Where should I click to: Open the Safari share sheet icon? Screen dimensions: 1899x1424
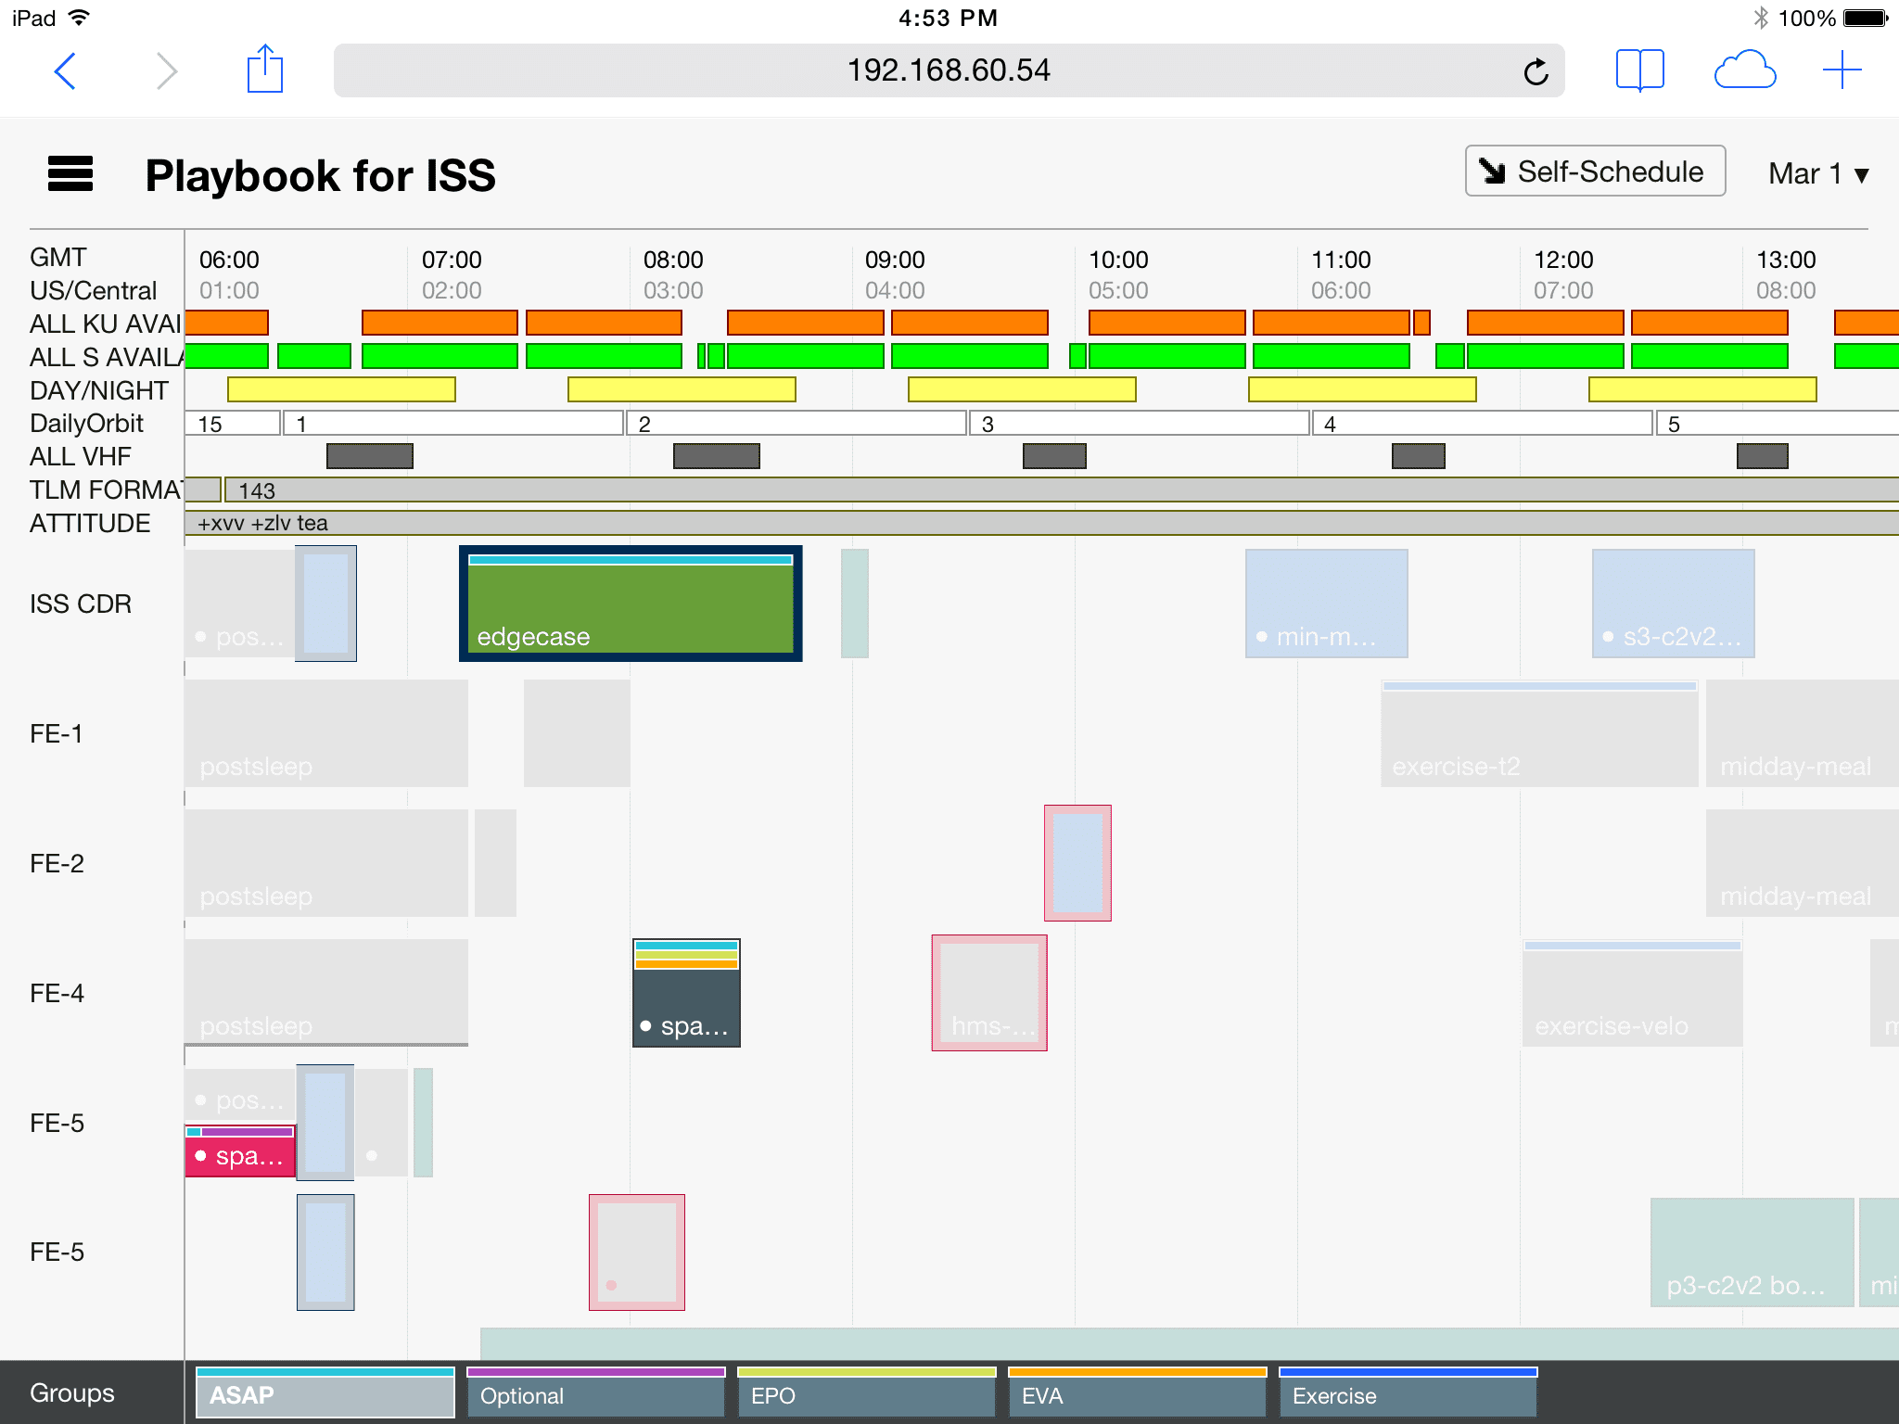point(264,70)
